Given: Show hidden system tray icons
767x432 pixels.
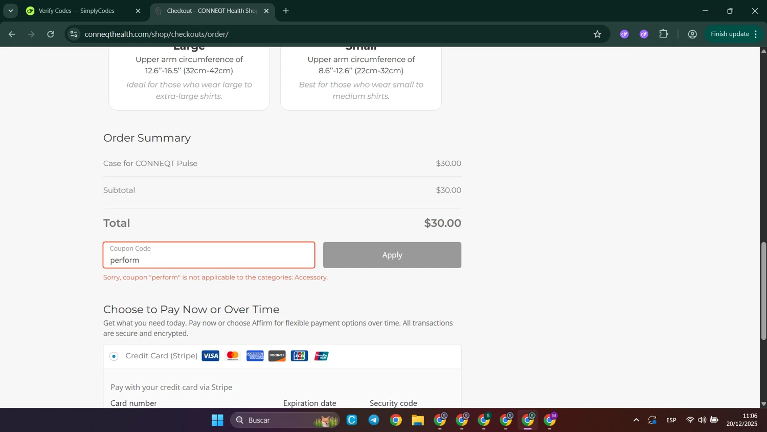Looking at the screenshot, I should (x=636, y=420).
